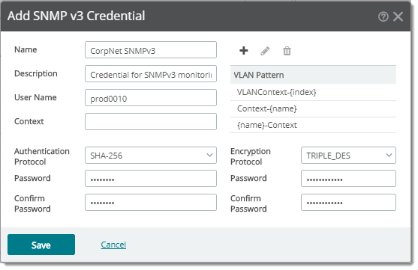This screenshot has width=418, height=270.
Task: Click the pencil edit pattern icon
Action: click(x=265, y=51)
